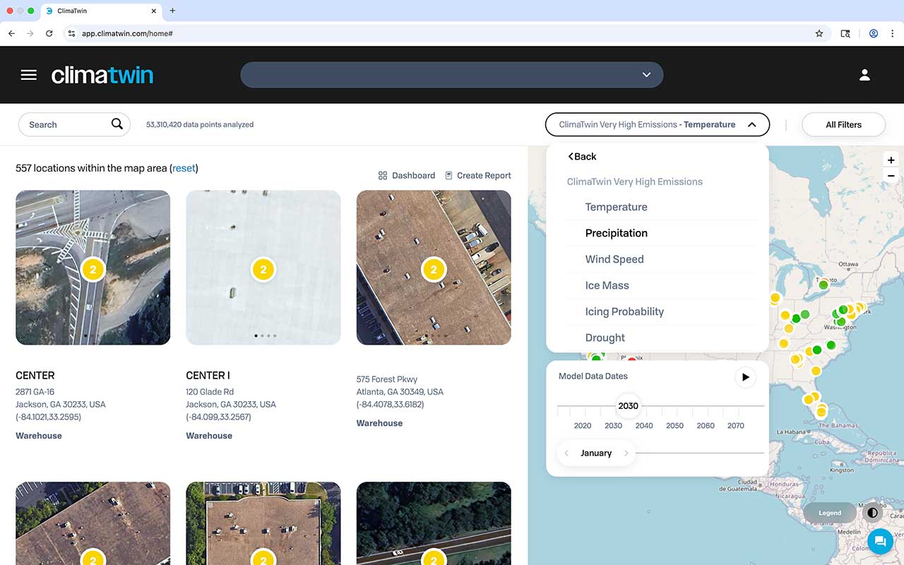Open the Dashboard view
The height and width of the screenshot is (565, 904).
[407, 175]
